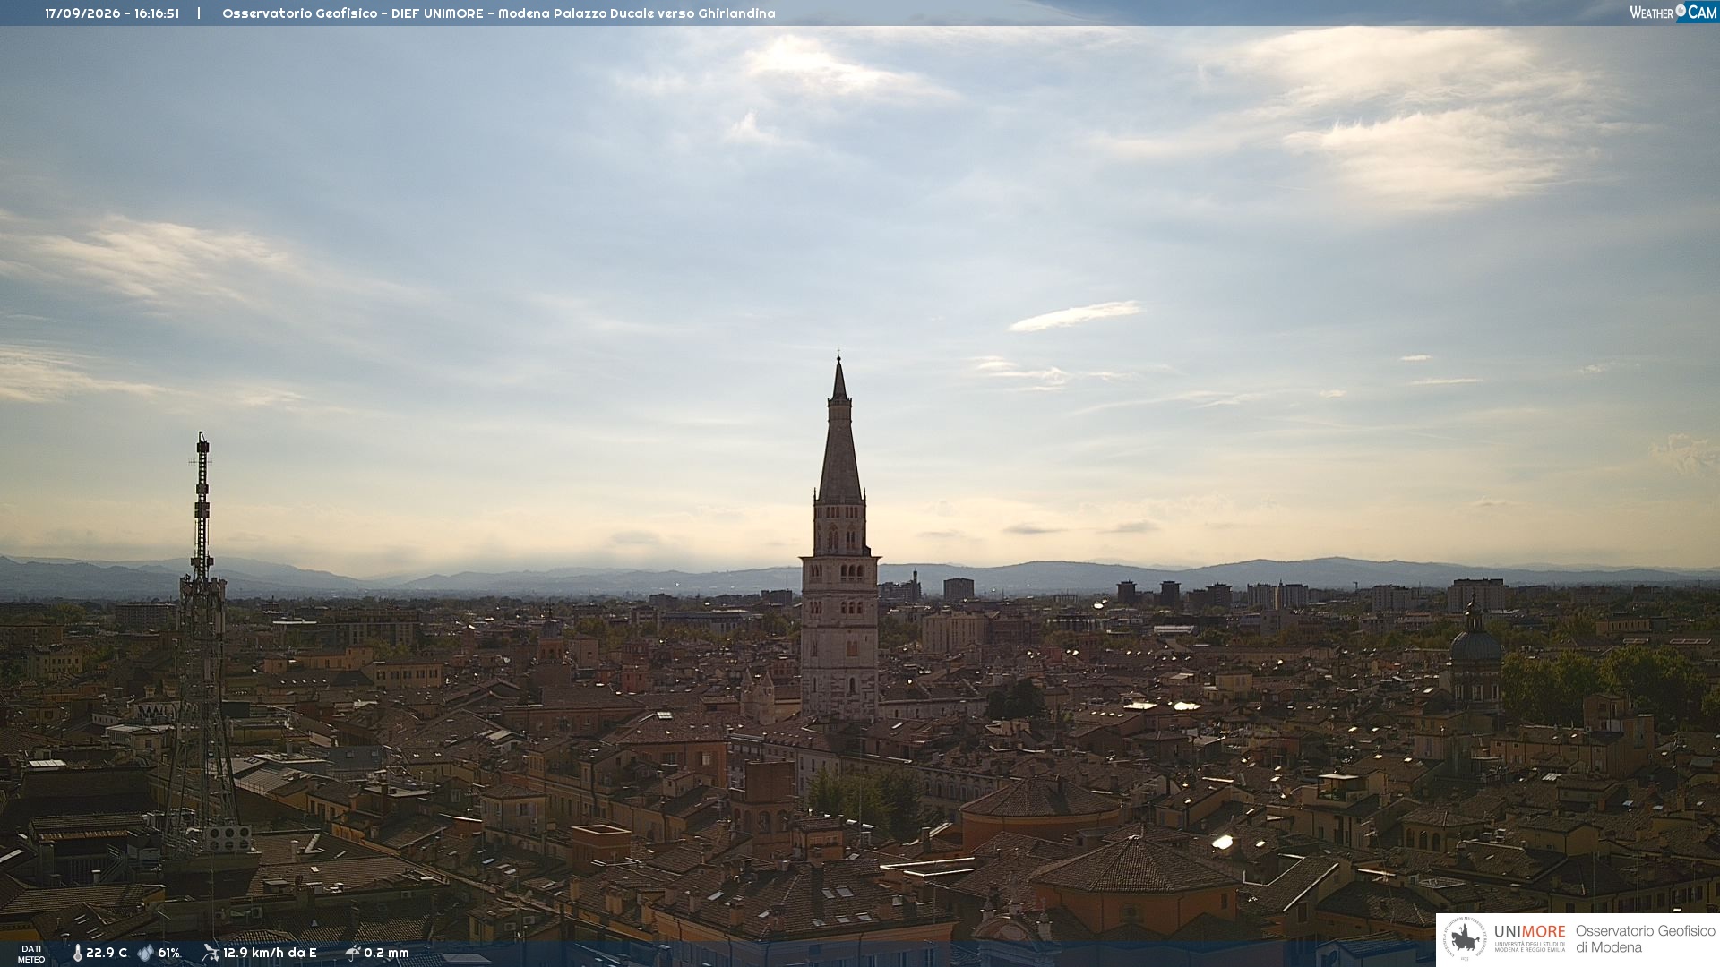Click the thermometer temperature icon
The height and width of the screenshot is (967, 1720).
77,953
